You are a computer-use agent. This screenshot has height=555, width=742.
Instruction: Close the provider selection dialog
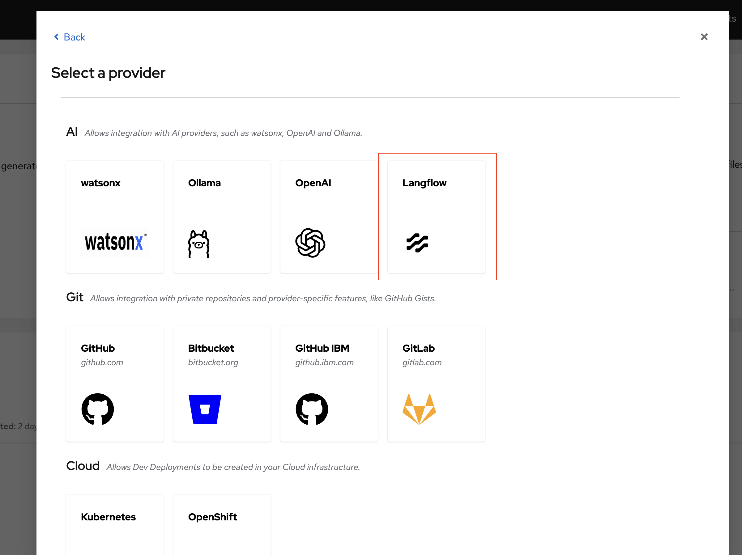coord(704,37)
